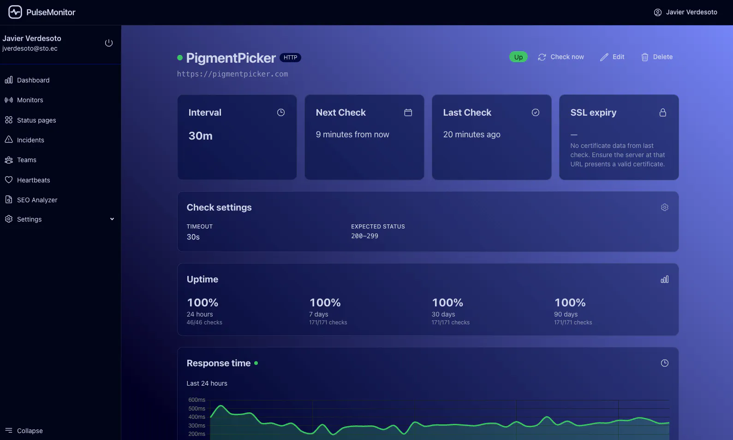Viewport: 733px width, 440px height.
Task: Run Check now for PigmentPicker
Action: 561,57
